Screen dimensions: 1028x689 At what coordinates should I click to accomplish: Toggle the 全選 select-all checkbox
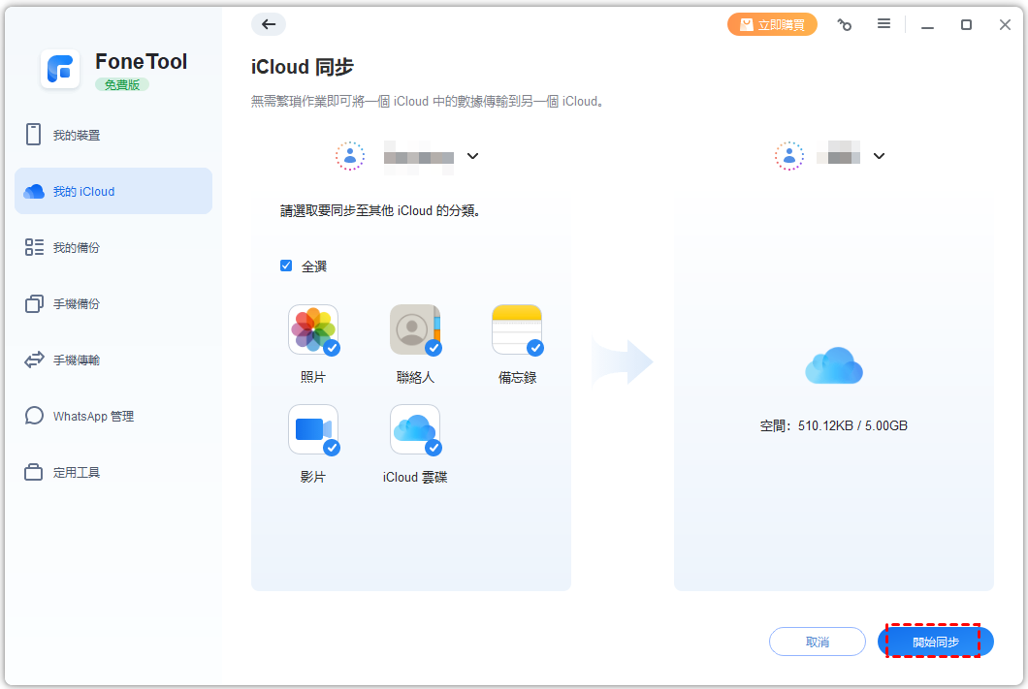[x=286, y=266]
